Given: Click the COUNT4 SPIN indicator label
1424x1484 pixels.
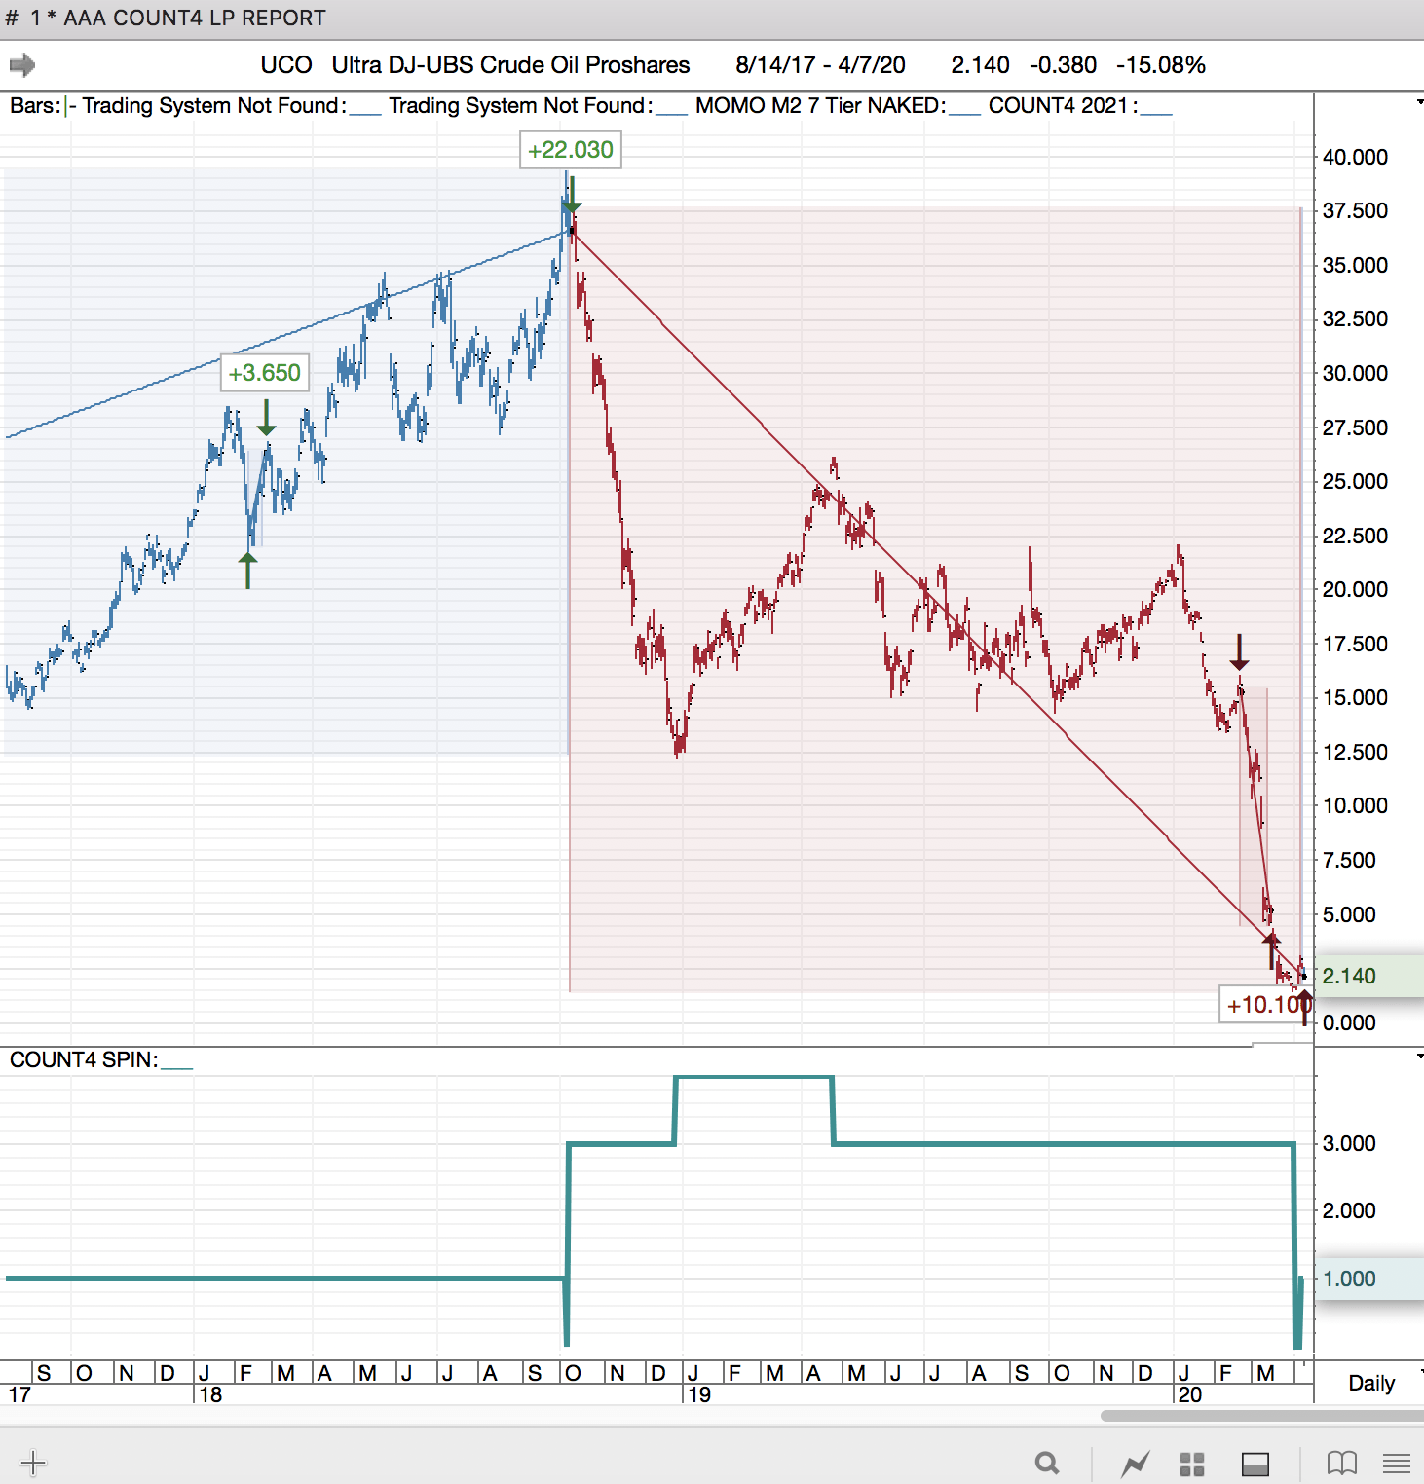Looking at the screenshot, I should [84, 1059].
